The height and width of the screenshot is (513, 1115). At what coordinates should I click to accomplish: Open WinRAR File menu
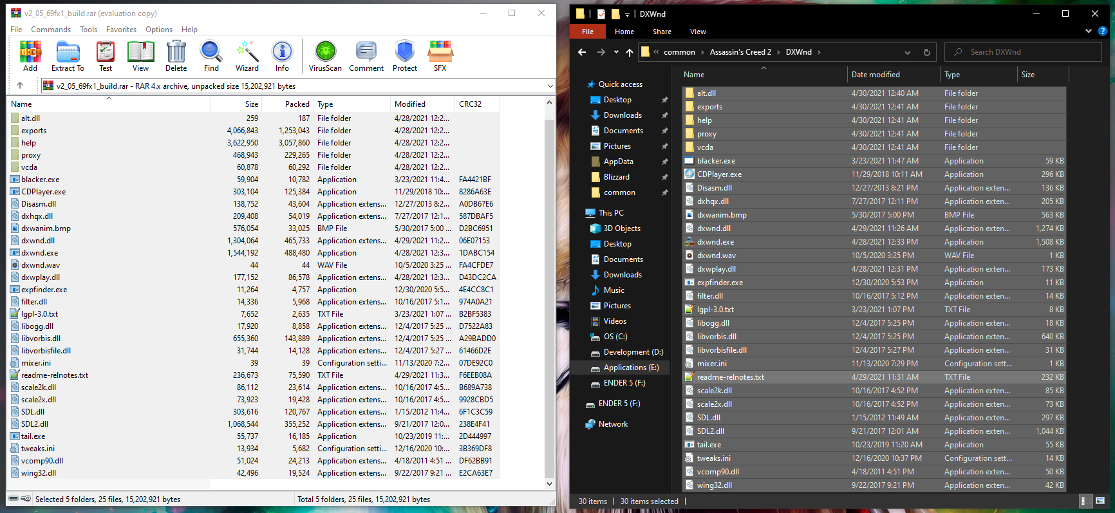[x=16, y=30]
